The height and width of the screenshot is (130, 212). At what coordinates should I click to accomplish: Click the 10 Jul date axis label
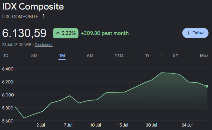96,125
